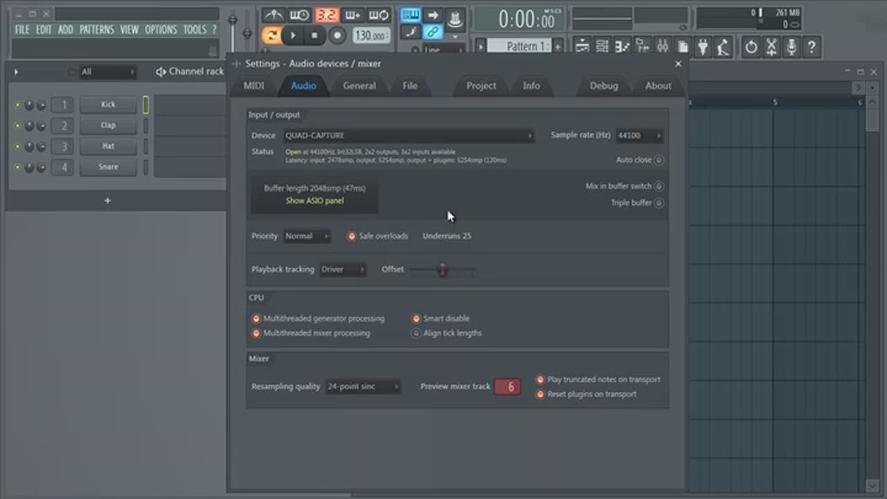This screenshot has height=499, width=887.
Task: Enable the countdown before recording button
Action: pyautogui.click(x=326, y=15)
